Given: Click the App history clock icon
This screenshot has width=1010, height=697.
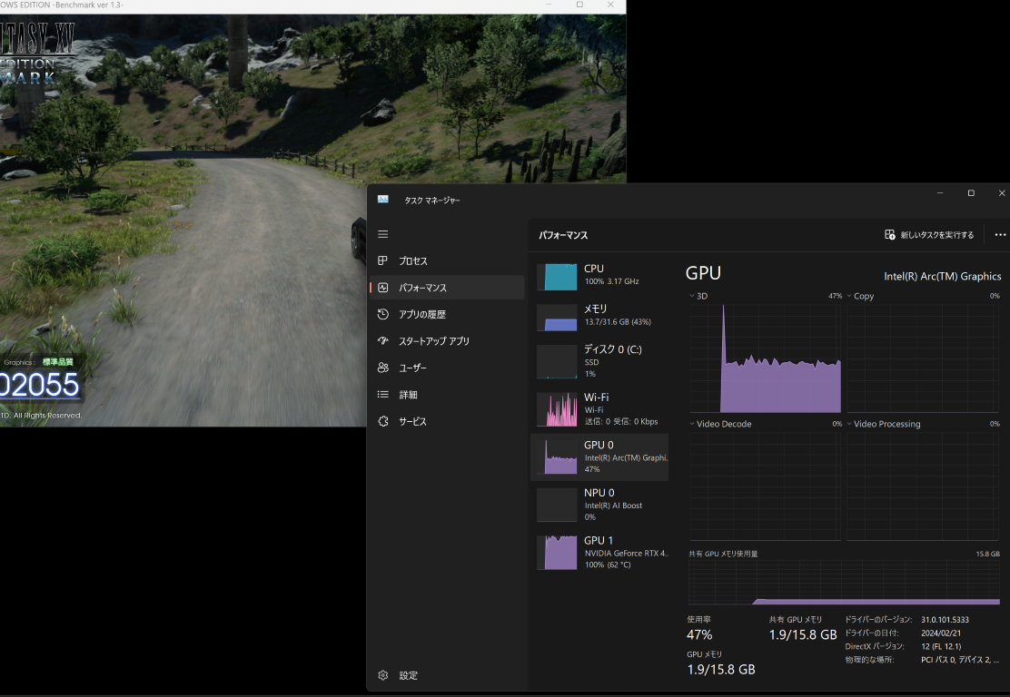Looking at the screenshot, I should pyautogui.click(x=382, y=314).
